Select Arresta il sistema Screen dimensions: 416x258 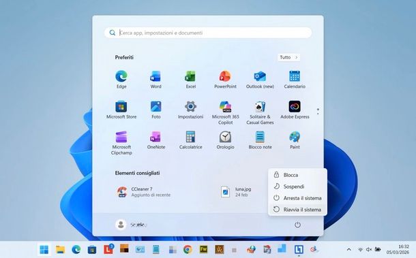(x=297, y=198)
